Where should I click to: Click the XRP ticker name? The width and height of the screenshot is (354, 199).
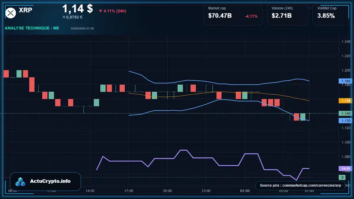[25, 10]
